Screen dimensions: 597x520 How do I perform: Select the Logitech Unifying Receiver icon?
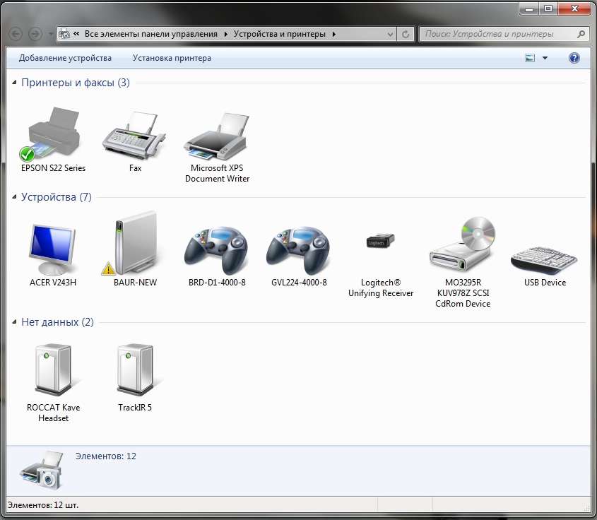click(x=380, y=241)
